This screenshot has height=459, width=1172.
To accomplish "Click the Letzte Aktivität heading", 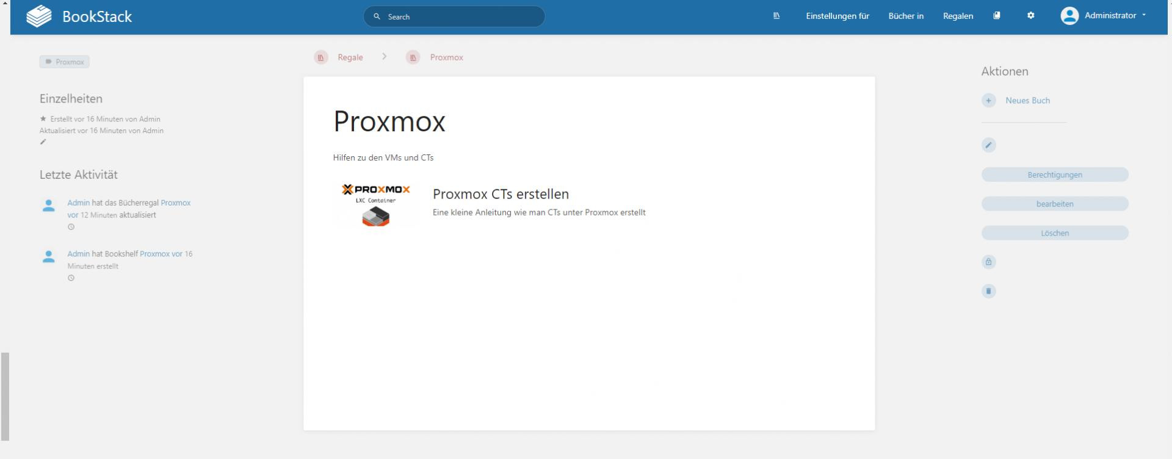I will click(x=79, y=175).
